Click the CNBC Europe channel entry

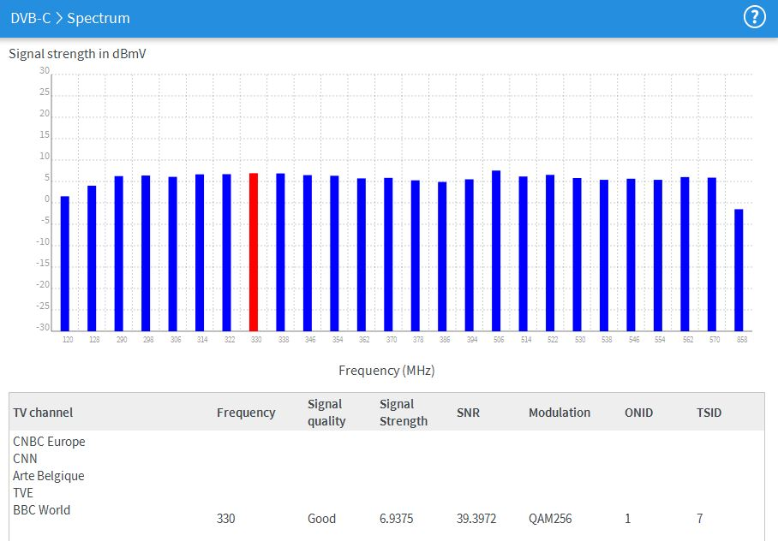[x=49, y=442]
